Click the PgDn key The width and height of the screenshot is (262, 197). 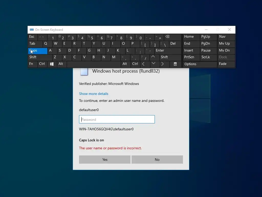pos(208,44)
